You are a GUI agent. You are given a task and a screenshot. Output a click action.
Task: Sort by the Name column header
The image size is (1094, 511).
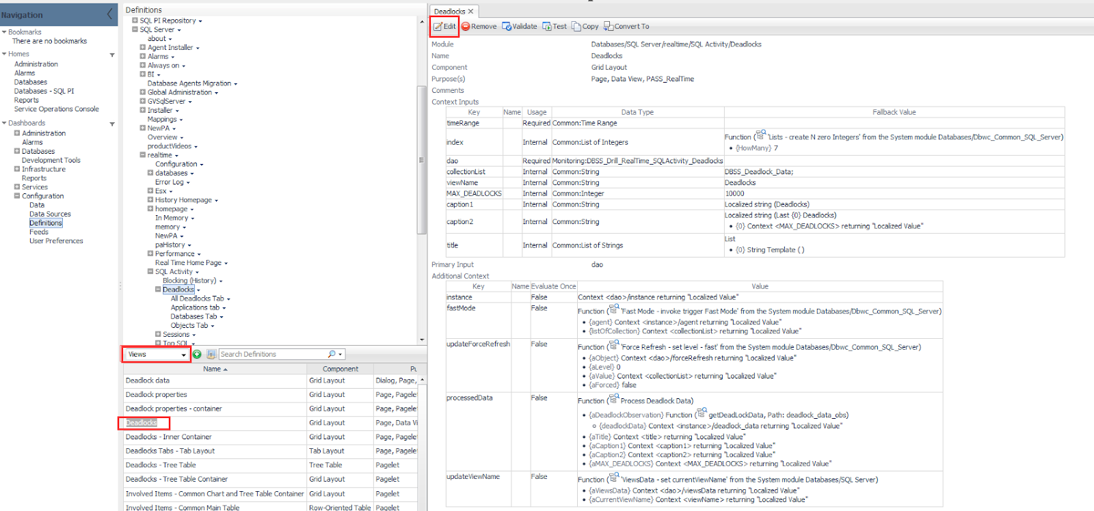tap(215, 369)
